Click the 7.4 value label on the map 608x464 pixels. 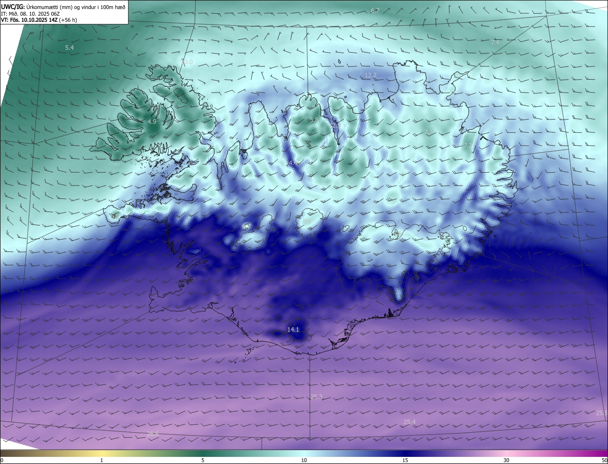click(x=495, y=43)
